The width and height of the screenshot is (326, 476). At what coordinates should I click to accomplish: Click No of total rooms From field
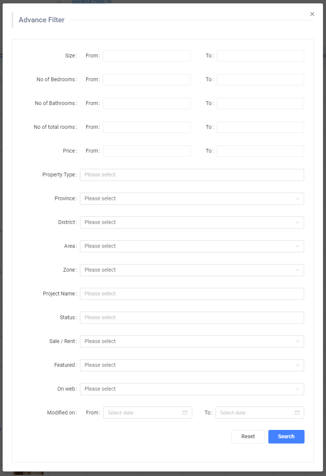[x=147, y=127]
